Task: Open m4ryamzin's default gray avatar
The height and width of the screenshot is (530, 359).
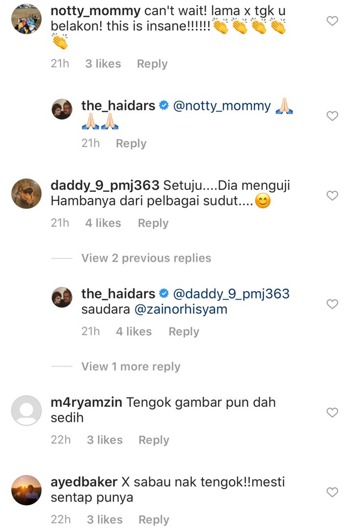Action: (26, 410)
